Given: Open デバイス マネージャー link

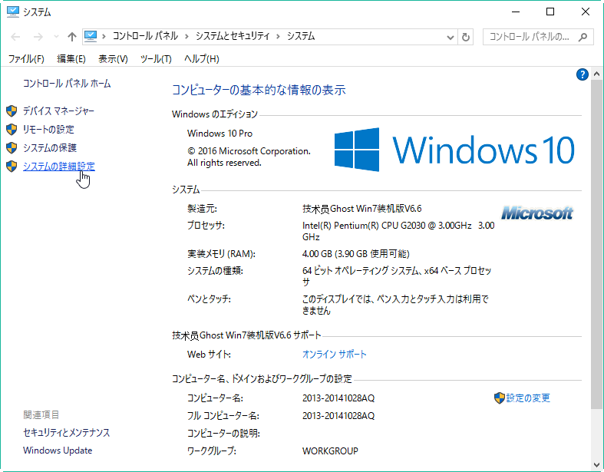Looking at the screenshot, I should coord(58,111).
